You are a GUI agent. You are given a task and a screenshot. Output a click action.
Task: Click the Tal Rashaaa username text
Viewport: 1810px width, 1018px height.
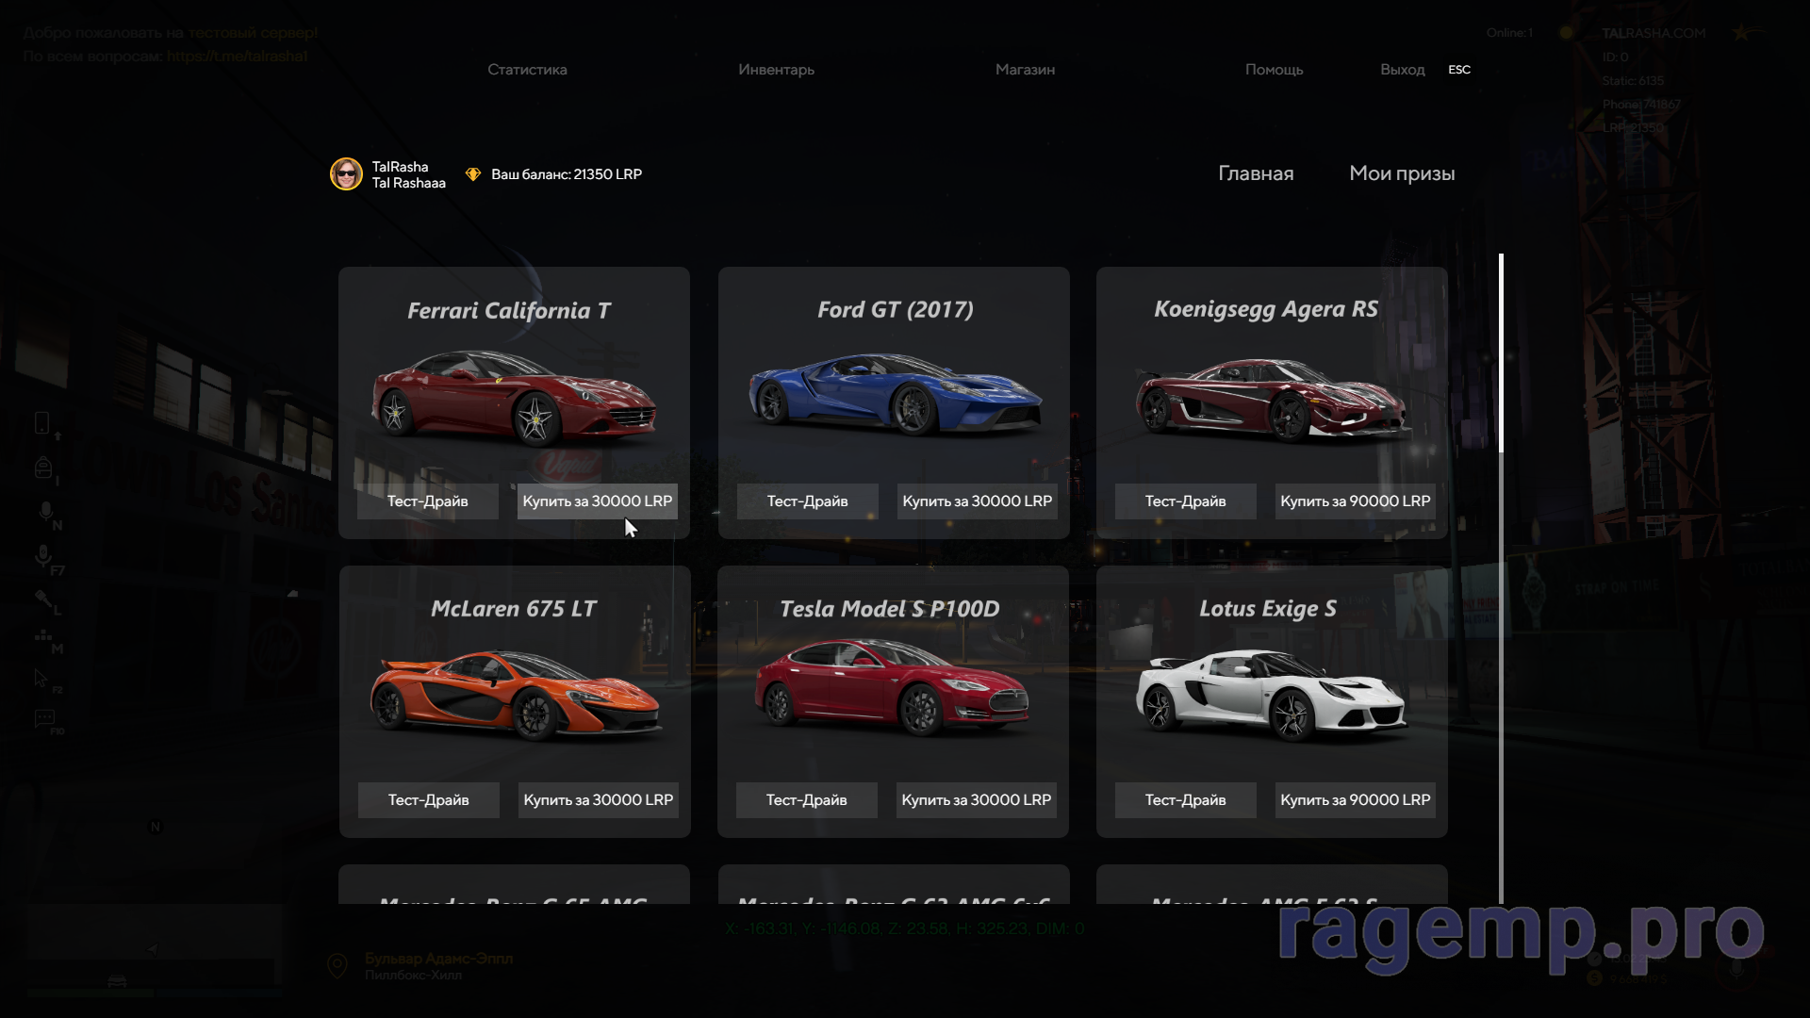click(408, 183)
